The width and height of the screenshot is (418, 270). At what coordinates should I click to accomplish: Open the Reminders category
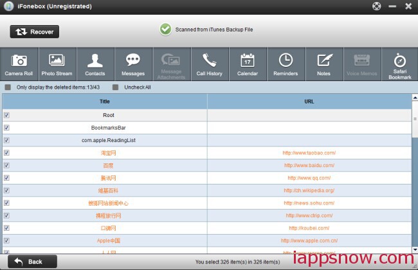click(x=286, y=64)
